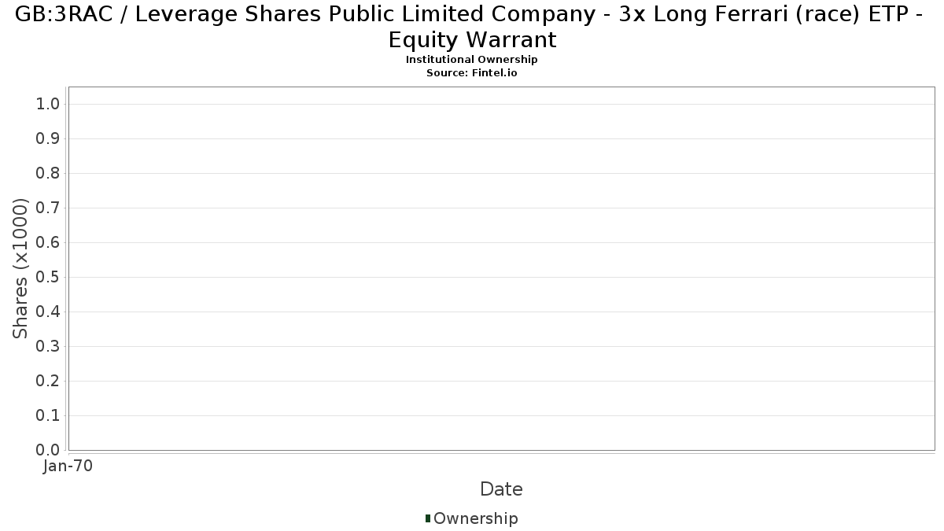Click the 0.0 y-axis tick label
Image resolution: width=944 pixels, height=531 pixels.
(48, 450)
